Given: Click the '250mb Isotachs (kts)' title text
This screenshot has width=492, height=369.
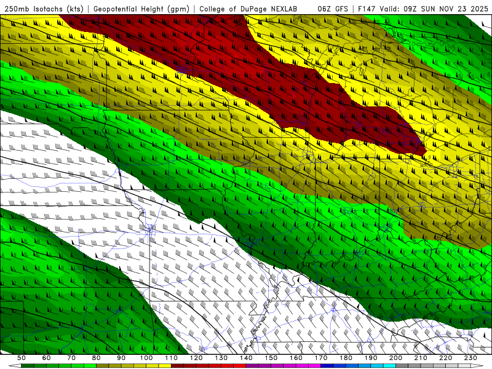Looking at the screenshot, I should 44,9.
